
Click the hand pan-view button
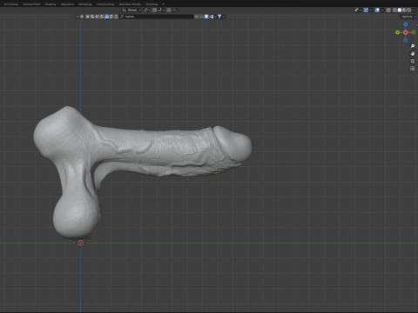(x=413, y=54)
